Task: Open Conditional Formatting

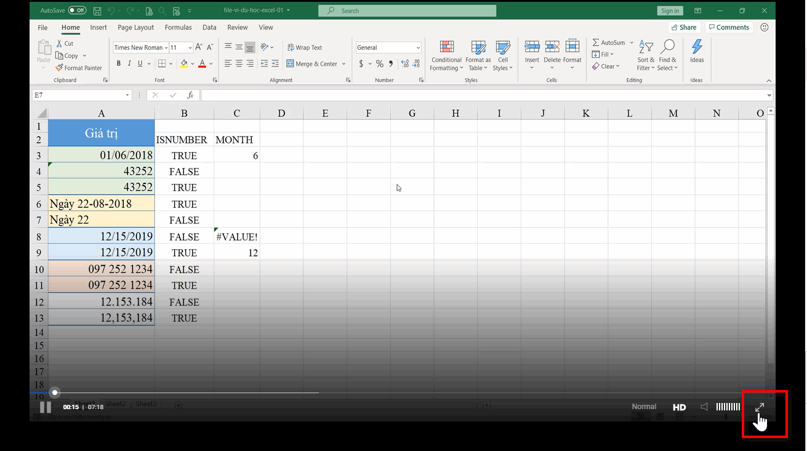Action: tap(447, 56)
